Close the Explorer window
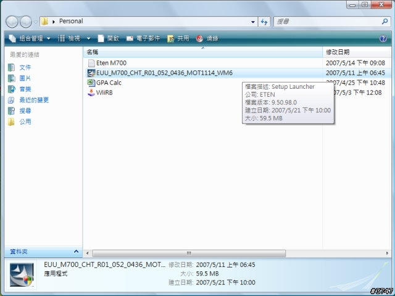Viewport: 395px width, 296px height. [381, 5]
